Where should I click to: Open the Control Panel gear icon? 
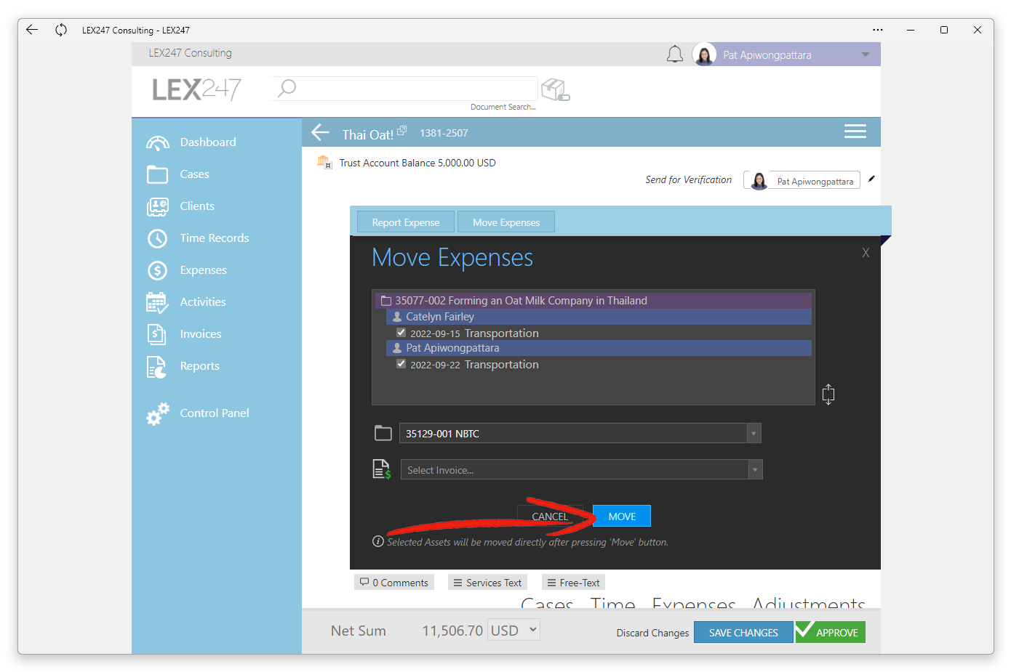pyautogui.click(x=157, y=413)
